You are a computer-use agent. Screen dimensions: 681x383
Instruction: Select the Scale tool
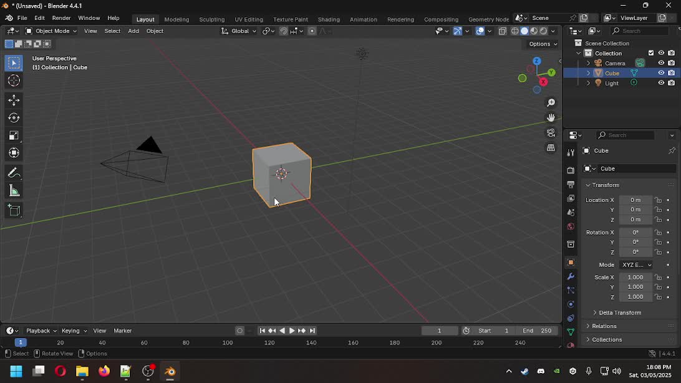click(x=14, y=135)
